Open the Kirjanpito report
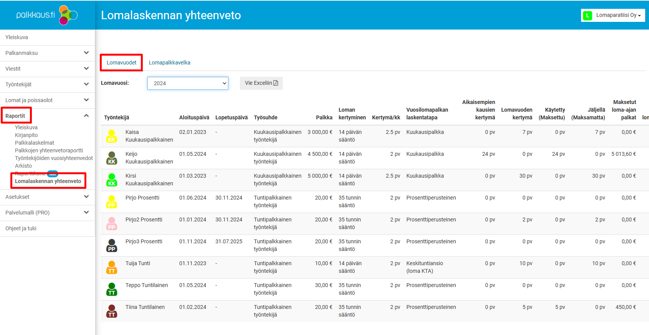 click(26, 135)
